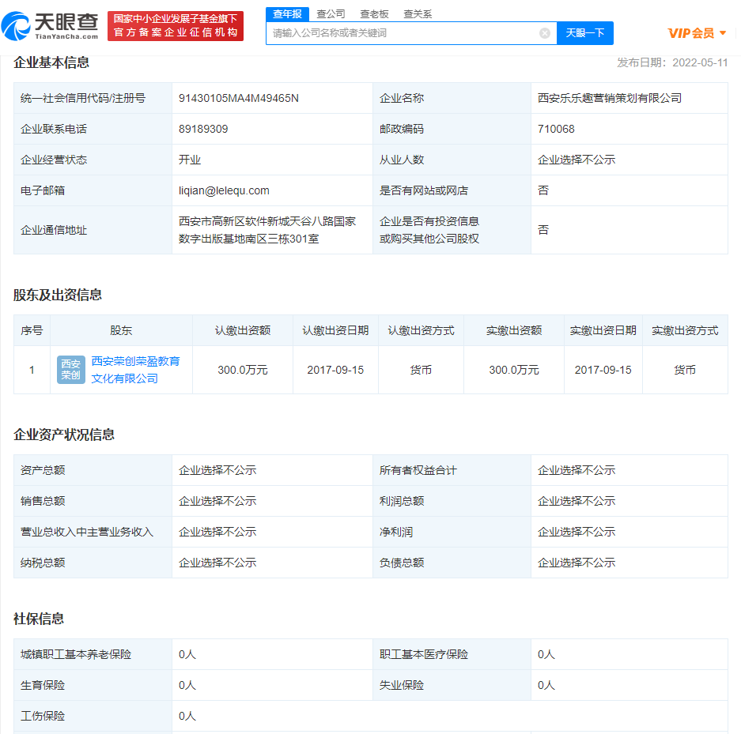Click the company name 西安乐乐趣营销策划有限公司
741x734 pixels.
[609, 98]
